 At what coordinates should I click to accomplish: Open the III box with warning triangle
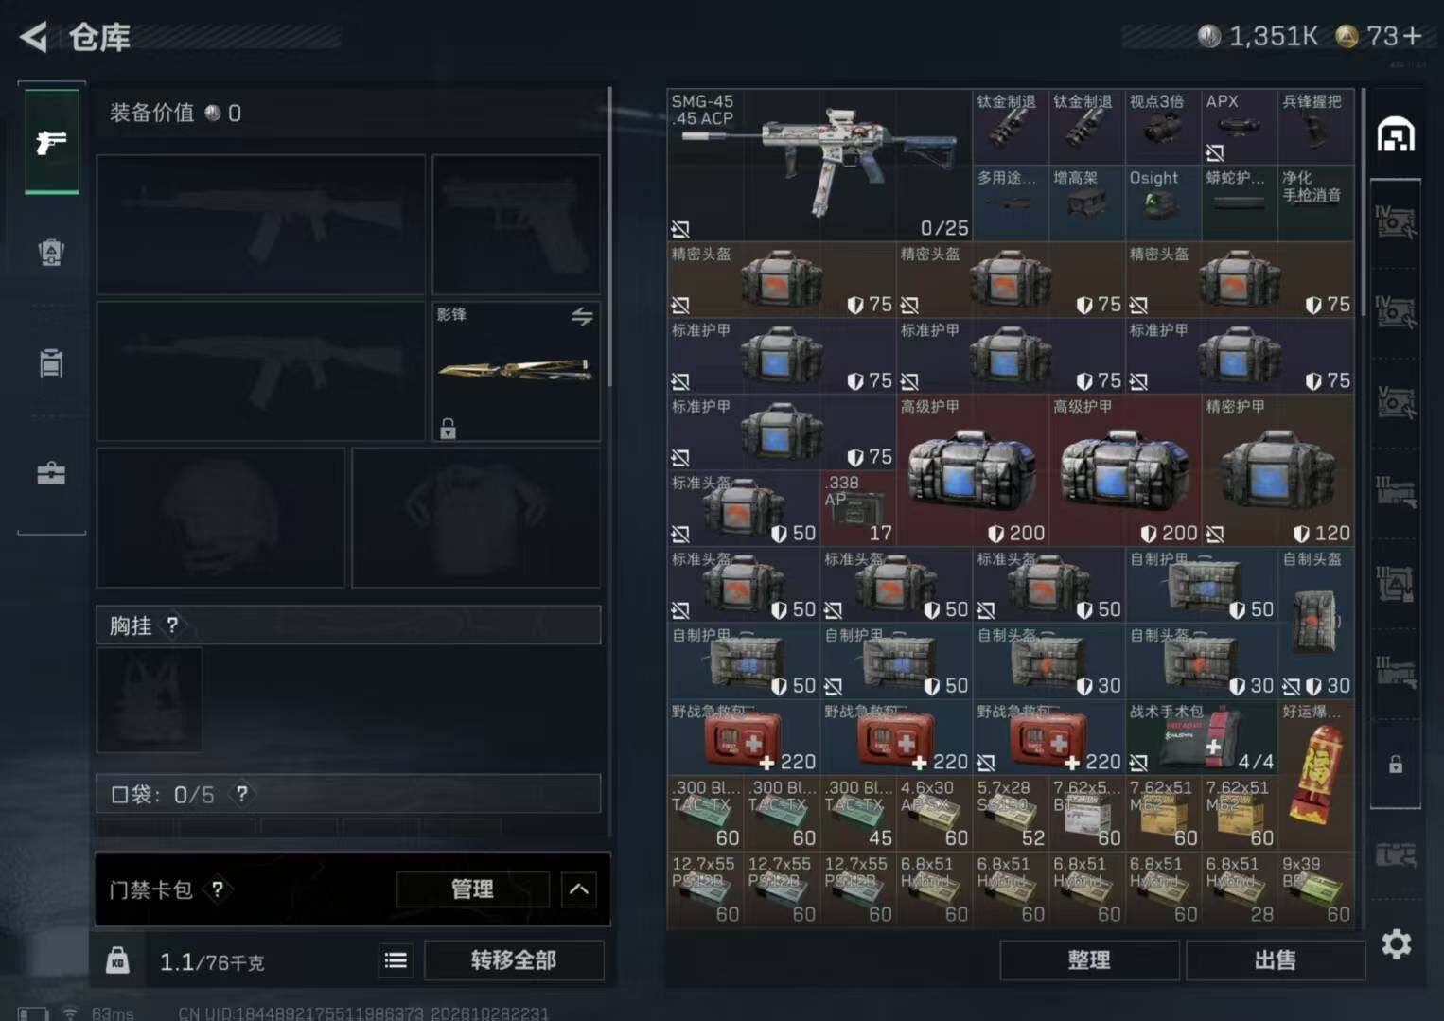coord(1396,585)
